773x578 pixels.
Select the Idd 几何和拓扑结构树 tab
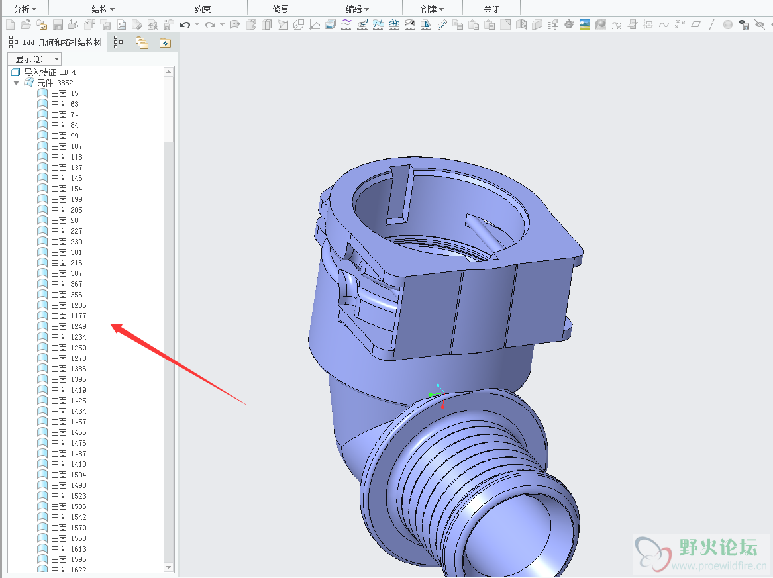click(x=55, y=43)
